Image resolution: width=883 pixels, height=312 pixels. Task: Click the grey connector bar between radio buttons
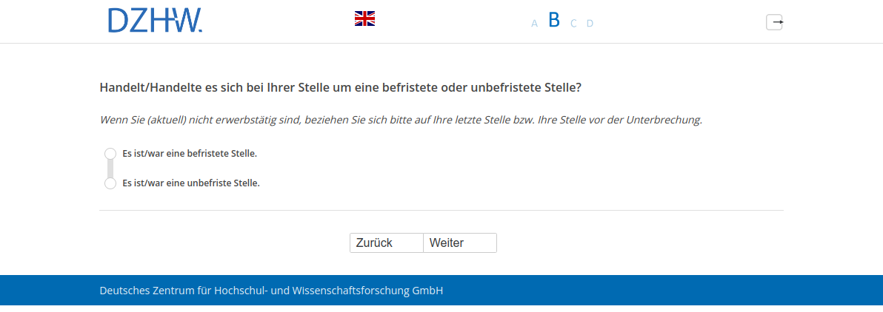coord(110,169)
